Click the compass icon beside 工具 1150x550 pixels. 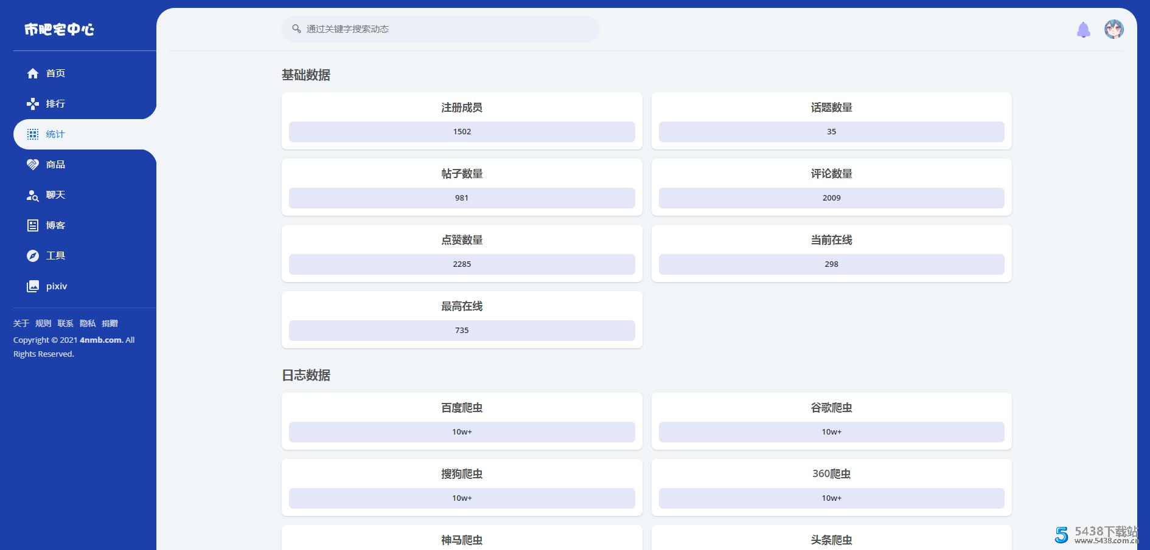pyautogui.click(x=33, y=256)
